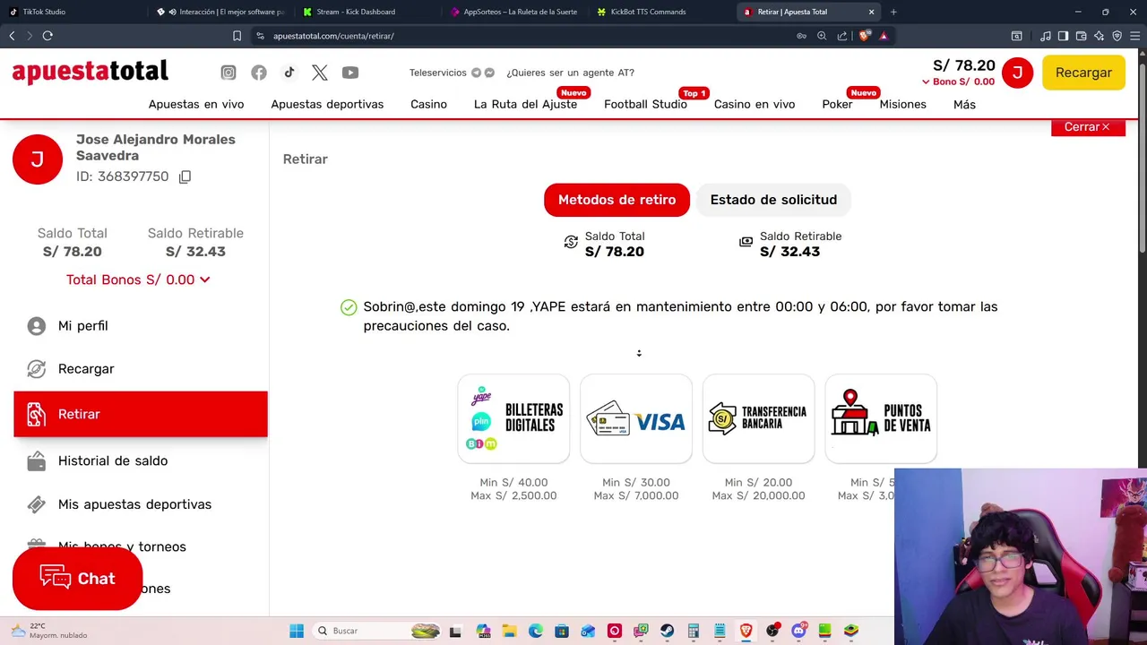Click ¿Quieres ser un agente AT? link
This screenshot has height=645, width=1147.
coord(570,73)
